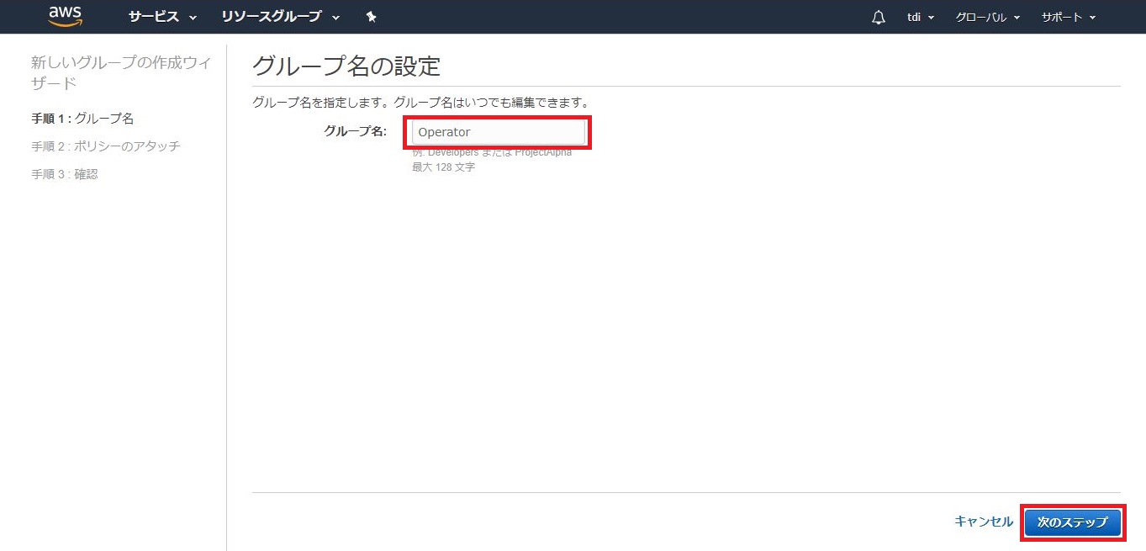Jump to 手順 3: 確認 step

coord(65,174)
